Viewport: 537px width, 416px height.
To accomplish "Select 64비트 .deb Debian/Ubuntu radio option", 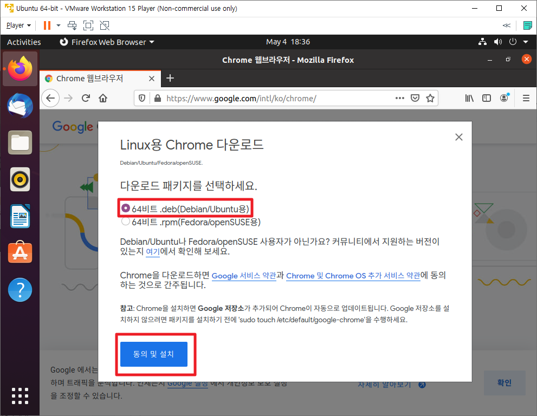I will 126,208.
